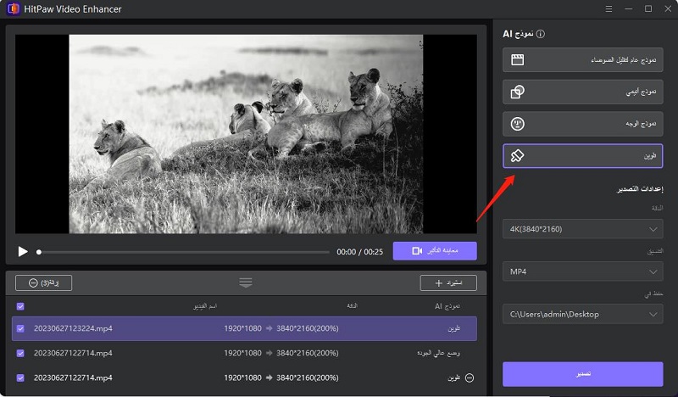Click the purple export button
Screen dimensions: 678x397
(x=582, y=374)
